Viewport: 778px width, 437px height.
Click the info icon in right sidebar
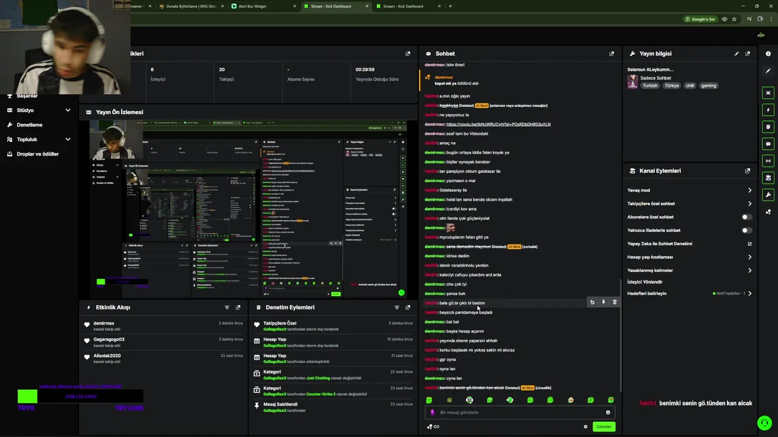768,53
